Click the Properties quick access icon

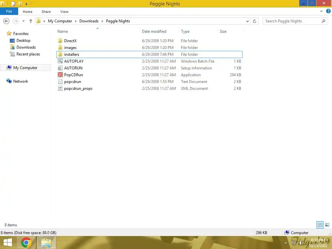coord(13,4)
